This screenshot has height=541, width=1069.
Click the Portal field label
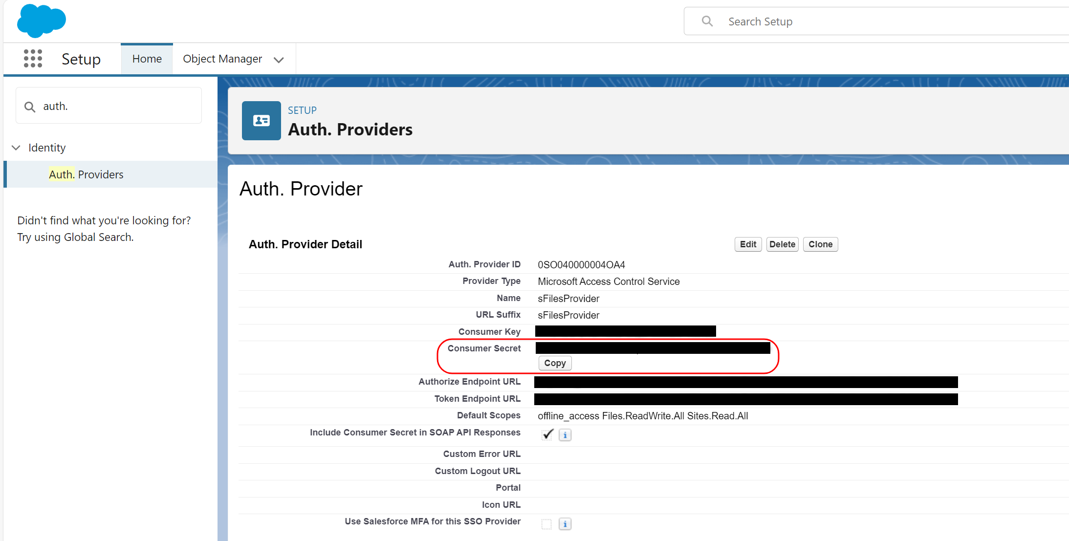click(x=508, y=488)
